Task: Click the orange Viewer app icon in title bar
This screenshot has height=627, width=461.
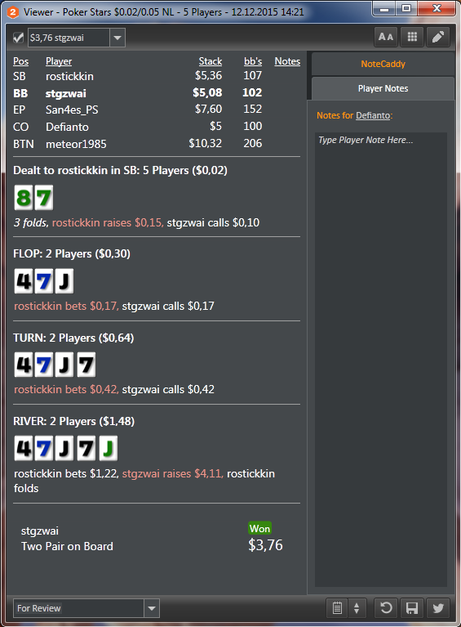Action: pyautogui.click(x=13, y=12)
